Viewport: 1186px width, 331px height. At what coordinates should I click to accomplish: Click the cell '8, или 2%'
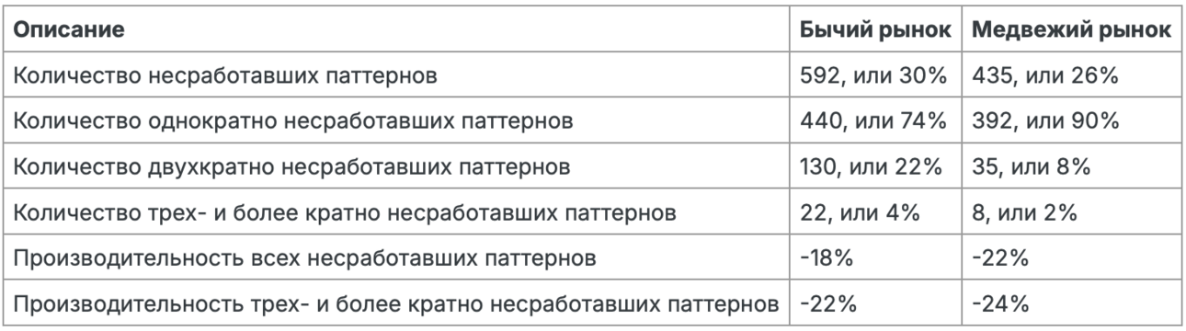(1024, 212)
